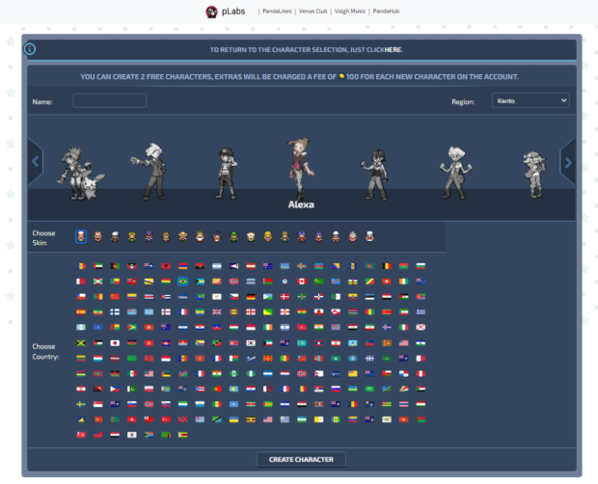This screenshot has width=598, height=484.
Task: Select the Israel flag
Action: 285,327
